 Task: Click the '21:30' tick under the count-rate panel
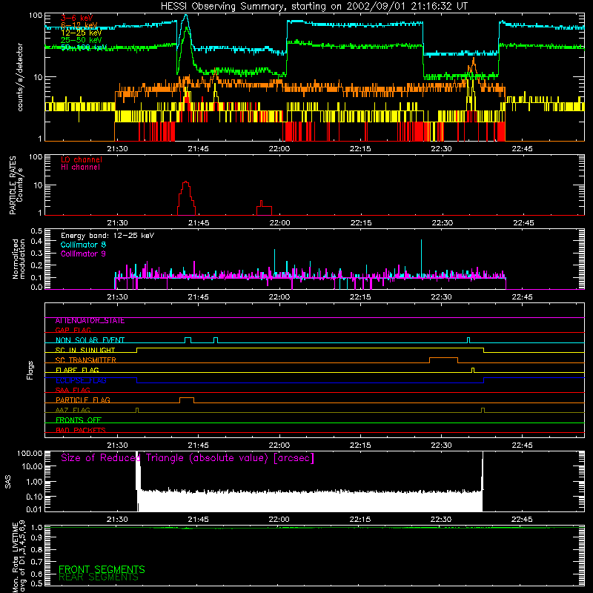click(x=117, y=149)
